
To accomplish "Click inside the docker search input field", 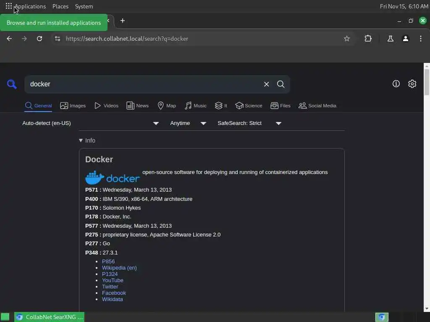I will point(143,84).
